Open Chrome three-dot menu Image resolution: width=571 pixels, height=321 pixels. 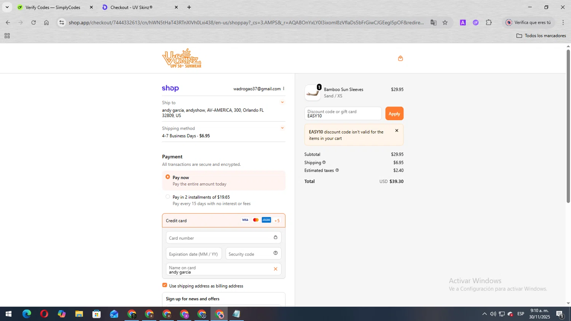(x=563, y=22)
